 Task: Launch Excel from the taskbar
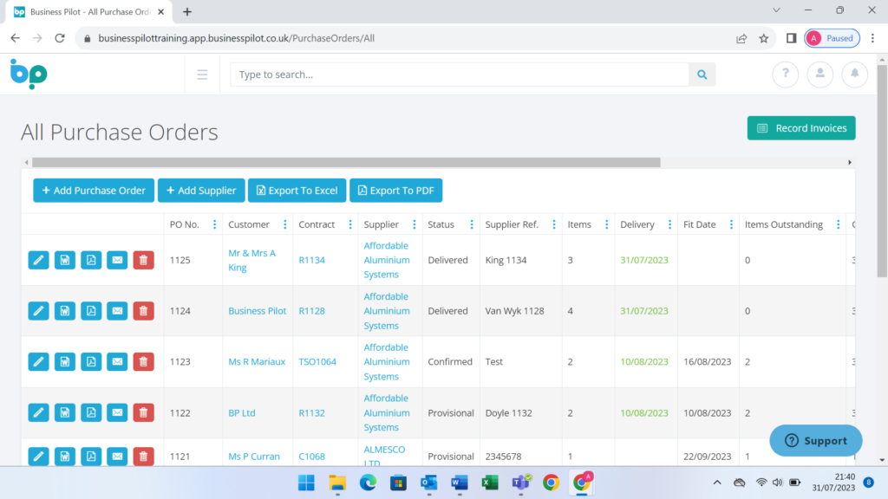pyautogui.click(x=490, y=483)
